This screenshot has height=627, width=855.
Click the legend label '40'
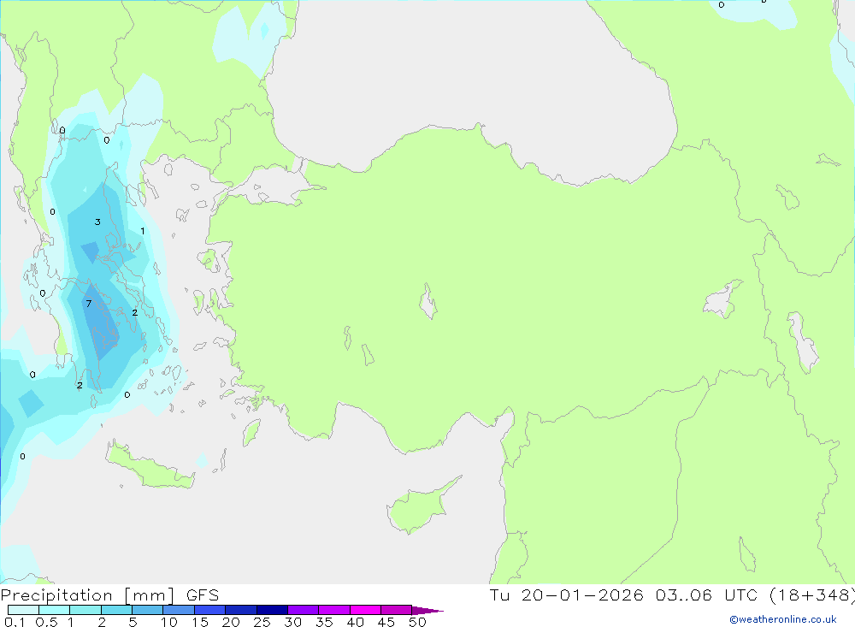[355, 622]
